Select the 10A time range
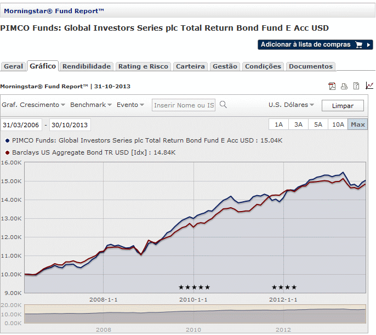Image resolution: width=376 pixels, height=335 pixels. (x=338, y=124)
